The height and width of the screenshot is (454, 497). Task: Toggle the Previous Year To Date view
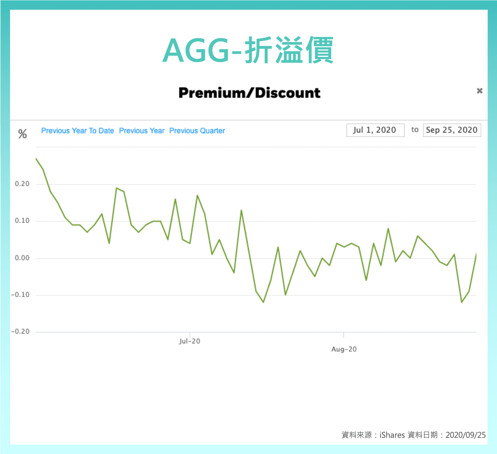(77, 131)
